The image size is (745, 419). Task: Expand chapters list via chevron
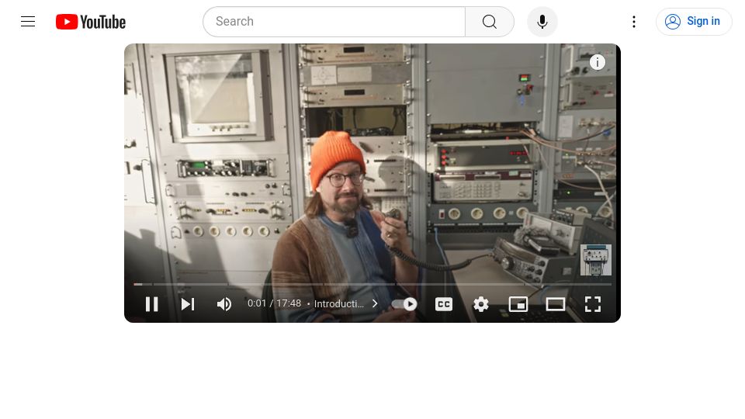(375, 303)
